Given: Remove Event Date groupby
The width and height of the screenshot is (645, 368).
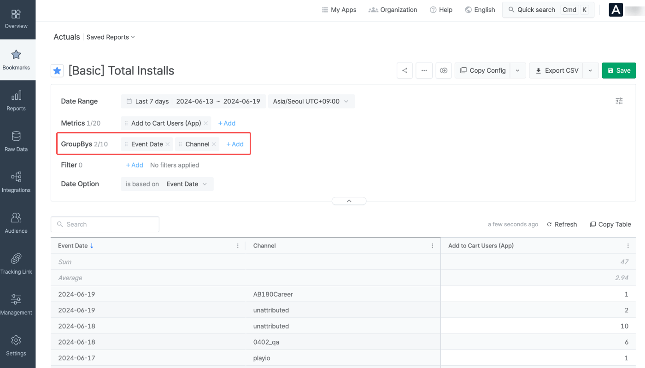Looking at the screenshot, I should (x=168, y=144).
